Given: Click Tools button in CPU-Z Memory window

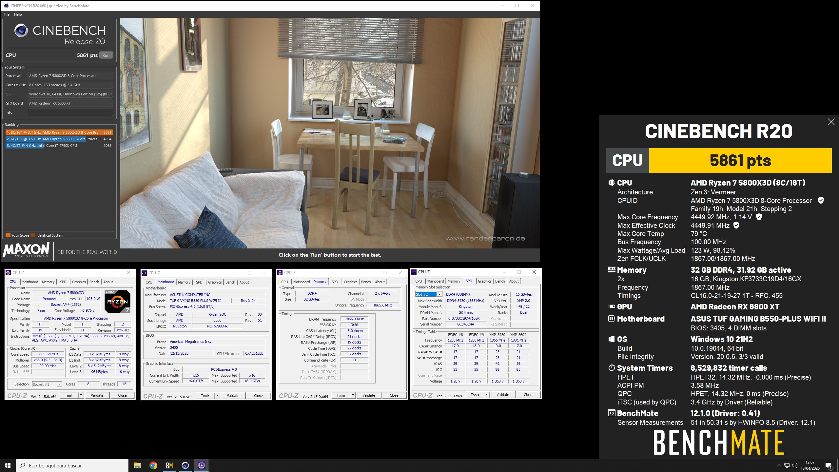Looking at the screenshot, I should click(341, 395).
